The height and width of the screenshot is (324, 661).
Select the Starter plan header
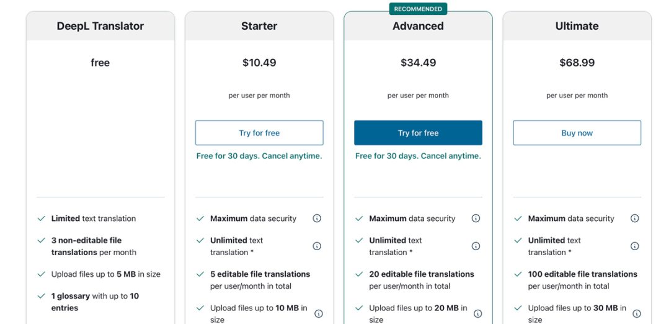pyautogui.click(x=259, y=26)
